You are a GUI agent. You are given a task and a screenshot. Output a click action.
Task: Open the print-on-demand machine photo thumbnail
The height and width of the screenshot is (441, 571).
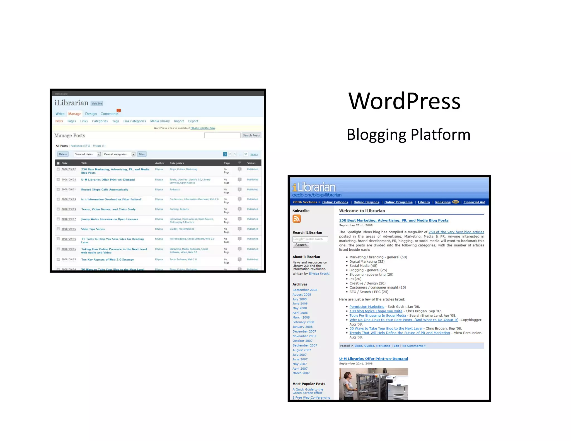point(373,384)
